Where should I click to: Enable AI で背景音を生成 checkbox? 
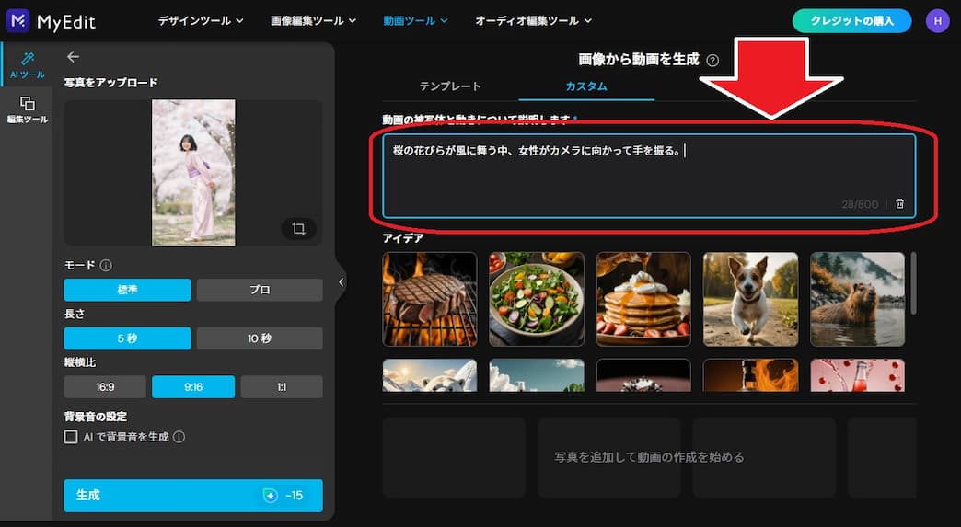71,437
